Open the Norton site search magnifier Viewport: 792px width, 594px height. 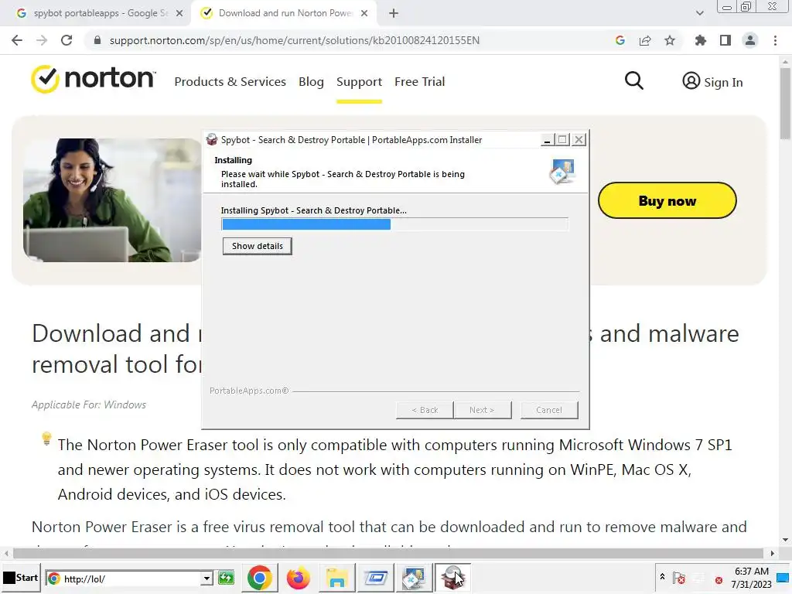634,80
